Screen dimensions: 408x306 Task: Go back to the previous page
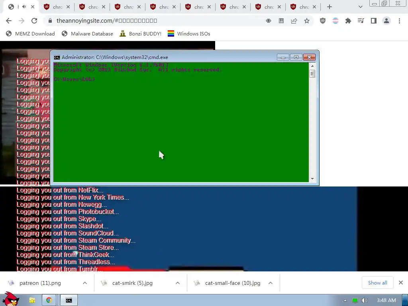(9, 21)
